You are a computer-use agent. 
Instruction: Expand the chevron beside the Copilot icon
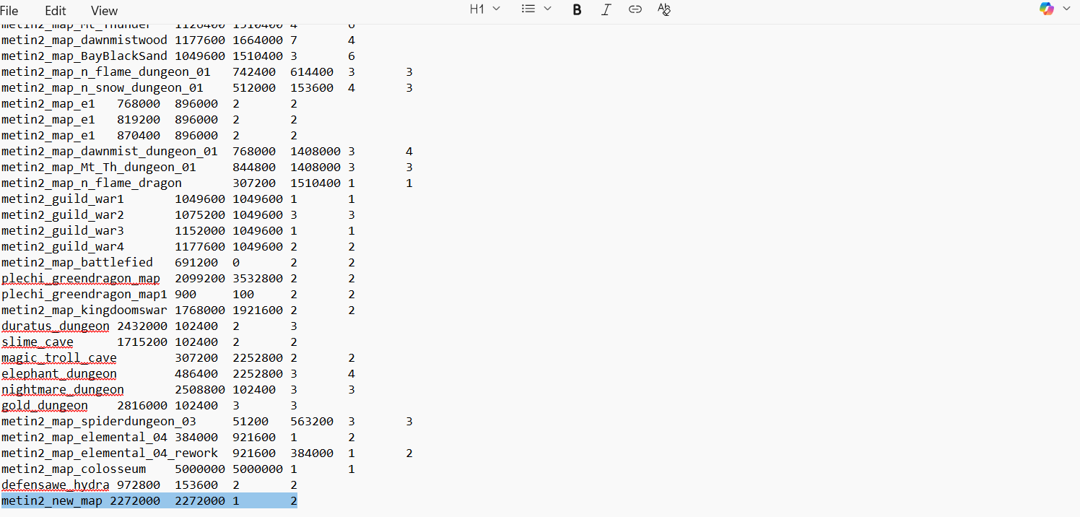pos(1066,9)
